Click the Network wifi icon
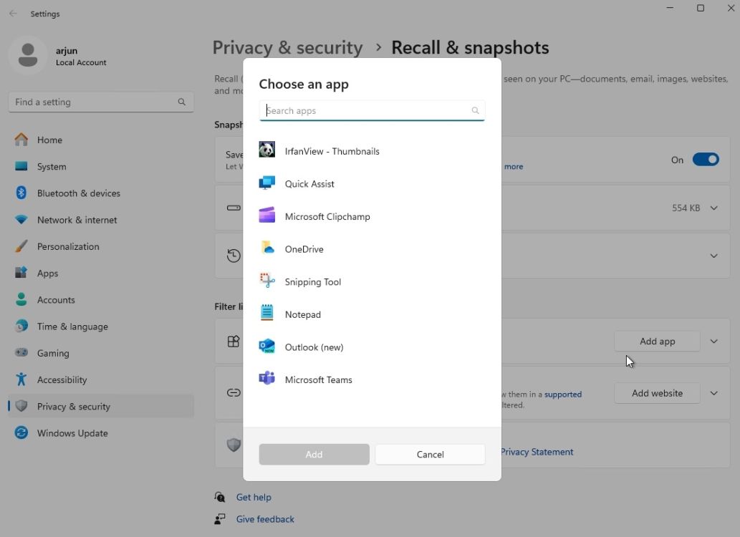The width and height of the screenshot is (740, 537). coord(21,219)
